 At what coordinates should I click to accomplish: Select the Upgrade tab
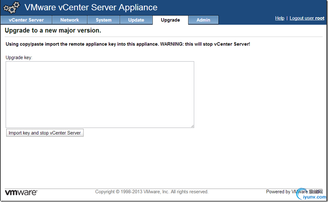170,20
